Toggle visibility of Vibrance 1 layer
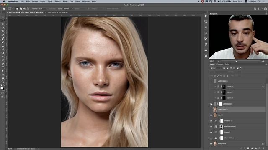This screenshot has width=268, height=150. click(x=211, y=121)
